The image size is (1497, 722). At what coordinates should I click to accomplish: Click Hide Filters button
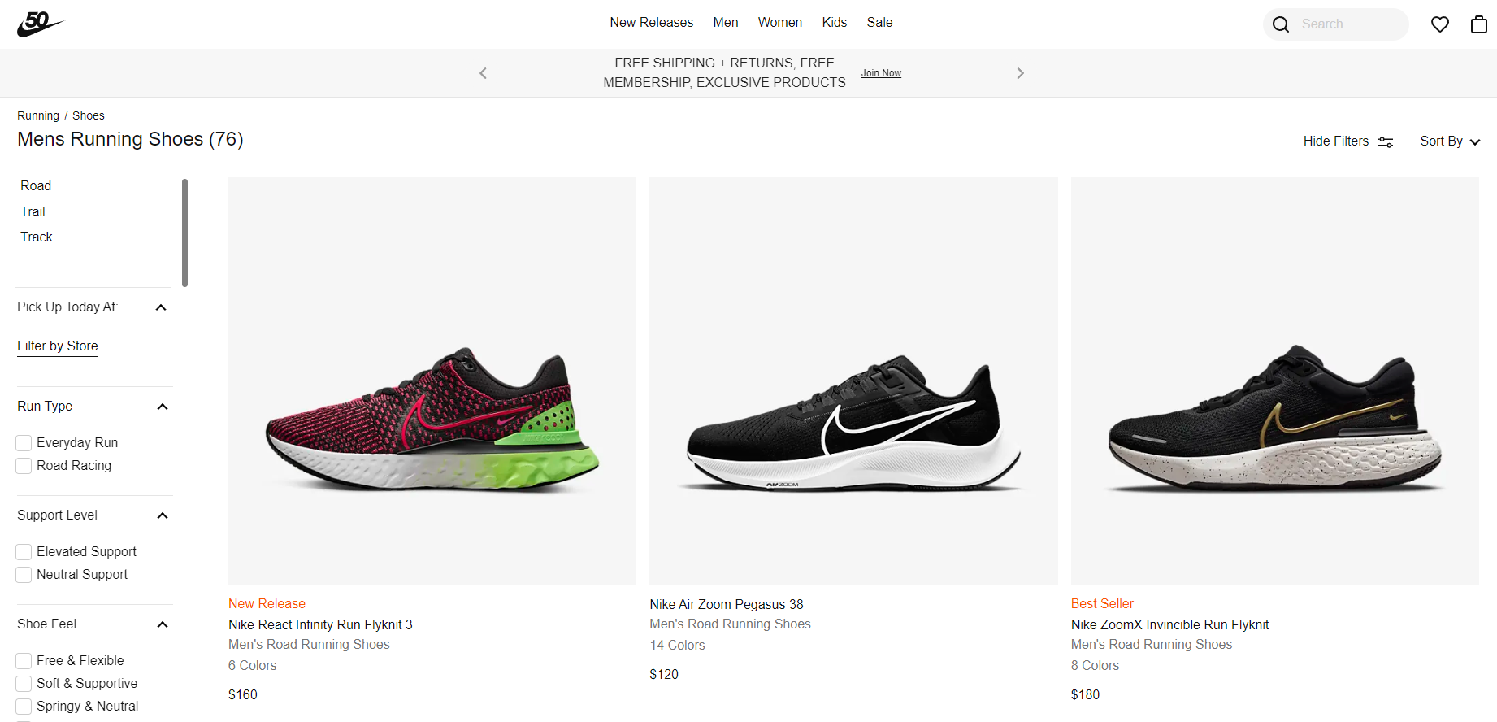(1348, 141)
